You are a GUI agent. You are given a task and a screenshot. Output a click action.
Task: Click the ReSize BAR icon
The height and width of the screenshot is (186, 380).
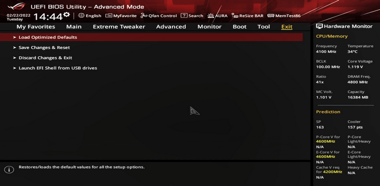(235, 16)
